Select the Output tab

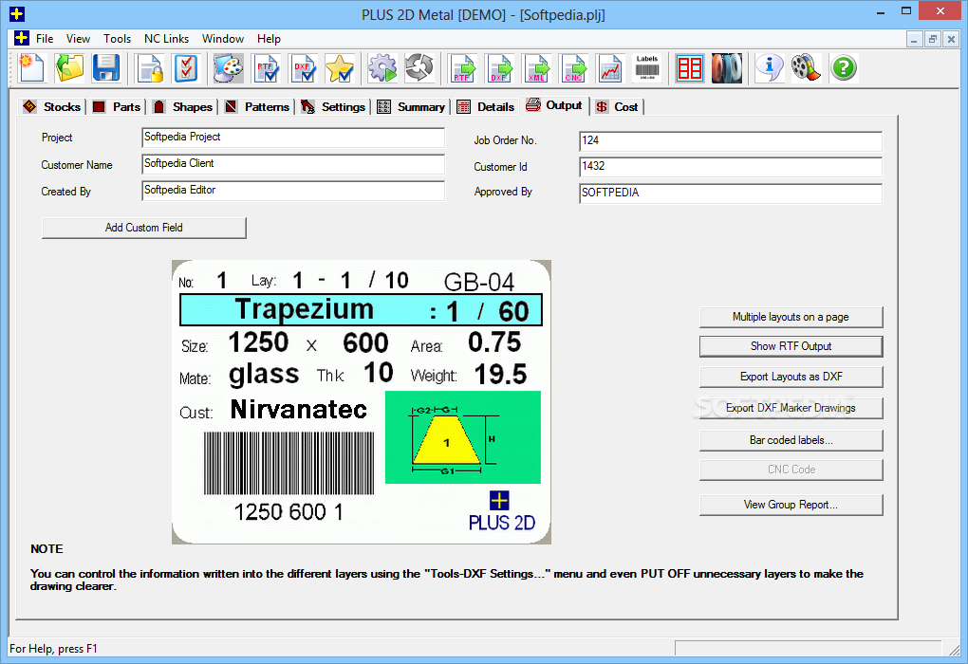point(554,105)
